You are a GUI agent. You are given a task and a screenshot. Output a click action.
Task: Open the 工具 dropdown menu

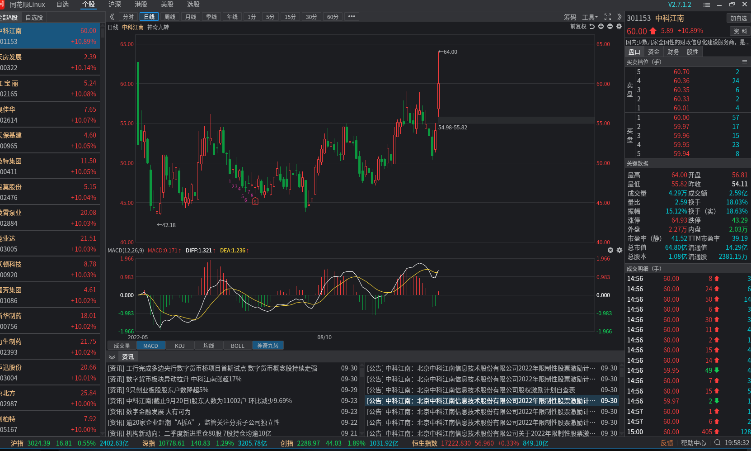[590, 17]
